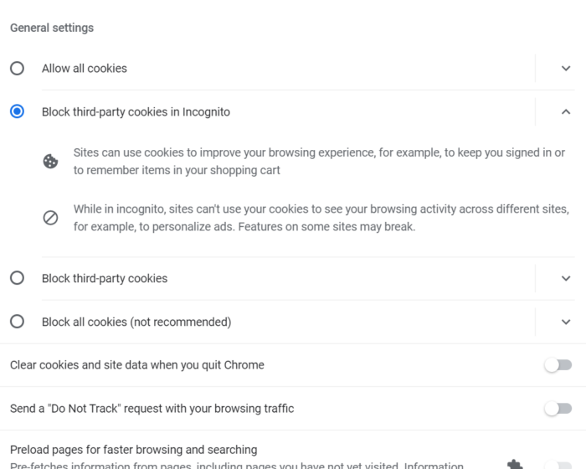Collapse Block third-party cookies in Incognito details
586x469 pixels.
[566, 112]
